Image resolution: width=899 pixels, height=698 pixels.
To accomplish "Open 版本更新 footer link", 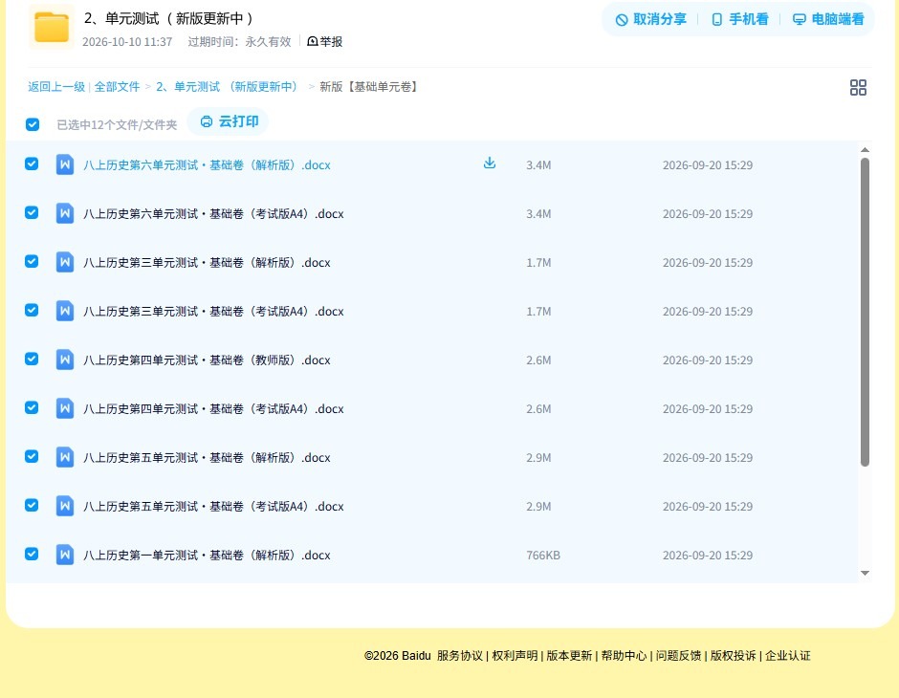I will (x=569, y=656).
